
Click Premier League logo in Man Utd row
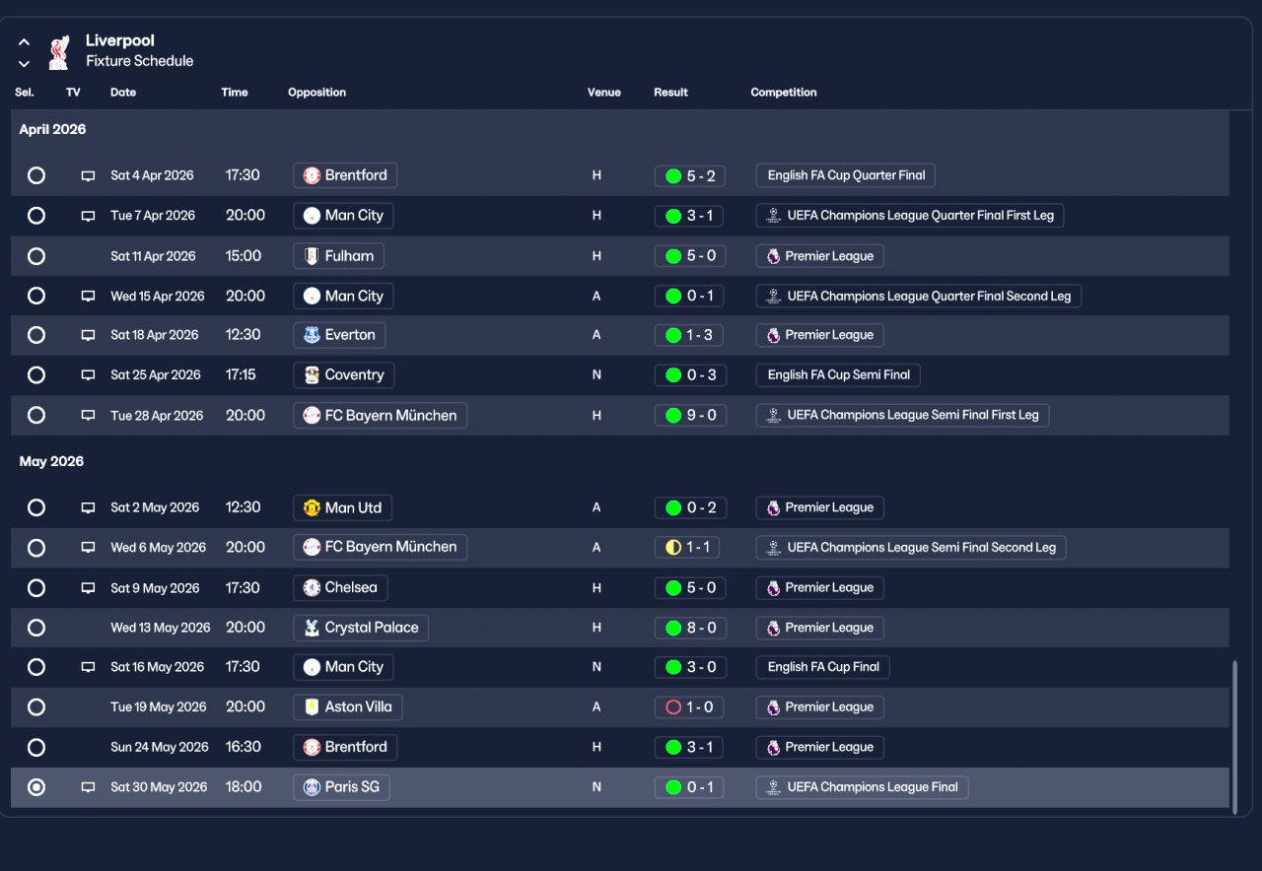pyautogui.click(x=773, y=507)
